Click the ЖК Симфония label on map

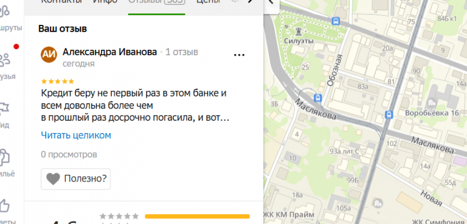[439, 222]
